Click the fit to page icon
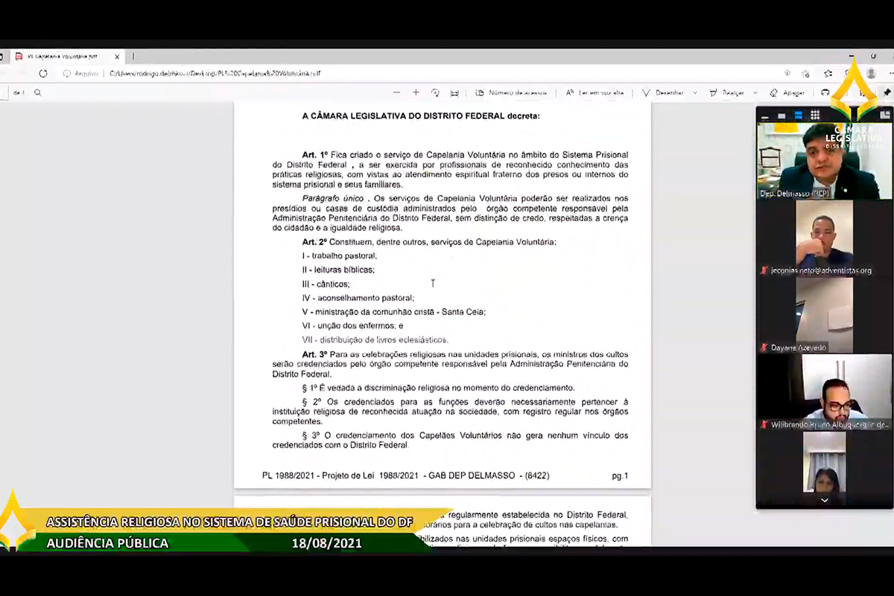894x596 pixels. [x=454, y=93]
